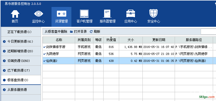Viewport: 216px width, 101px height.
Task: Open 安全中心 shield icon
Action: (153, 13)
